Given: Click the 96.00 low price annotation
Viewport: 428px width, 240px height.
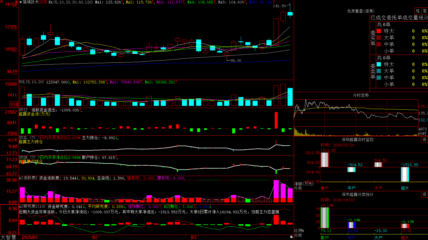Looking at the screenshot, I should point(236,61).
